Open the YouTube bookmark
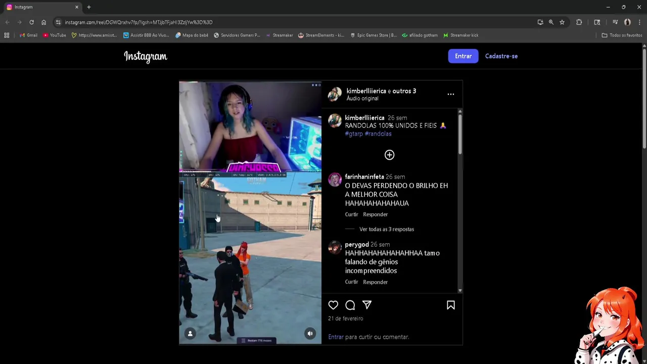 55,35
